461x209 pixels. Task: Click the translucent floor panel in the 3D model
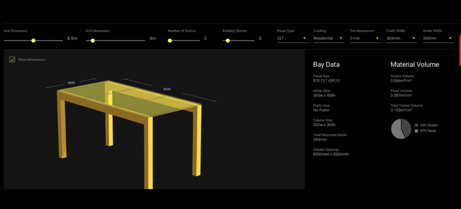pos(129,98)
